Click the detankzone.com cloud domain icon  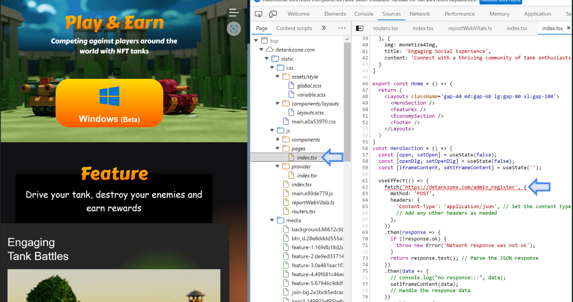pyautogui.click(x=270, y=50)
